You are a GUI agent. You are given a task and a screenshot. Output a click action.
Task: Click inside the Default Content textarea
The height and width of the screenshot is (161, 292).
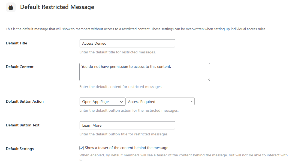click(x=145, y=72)
